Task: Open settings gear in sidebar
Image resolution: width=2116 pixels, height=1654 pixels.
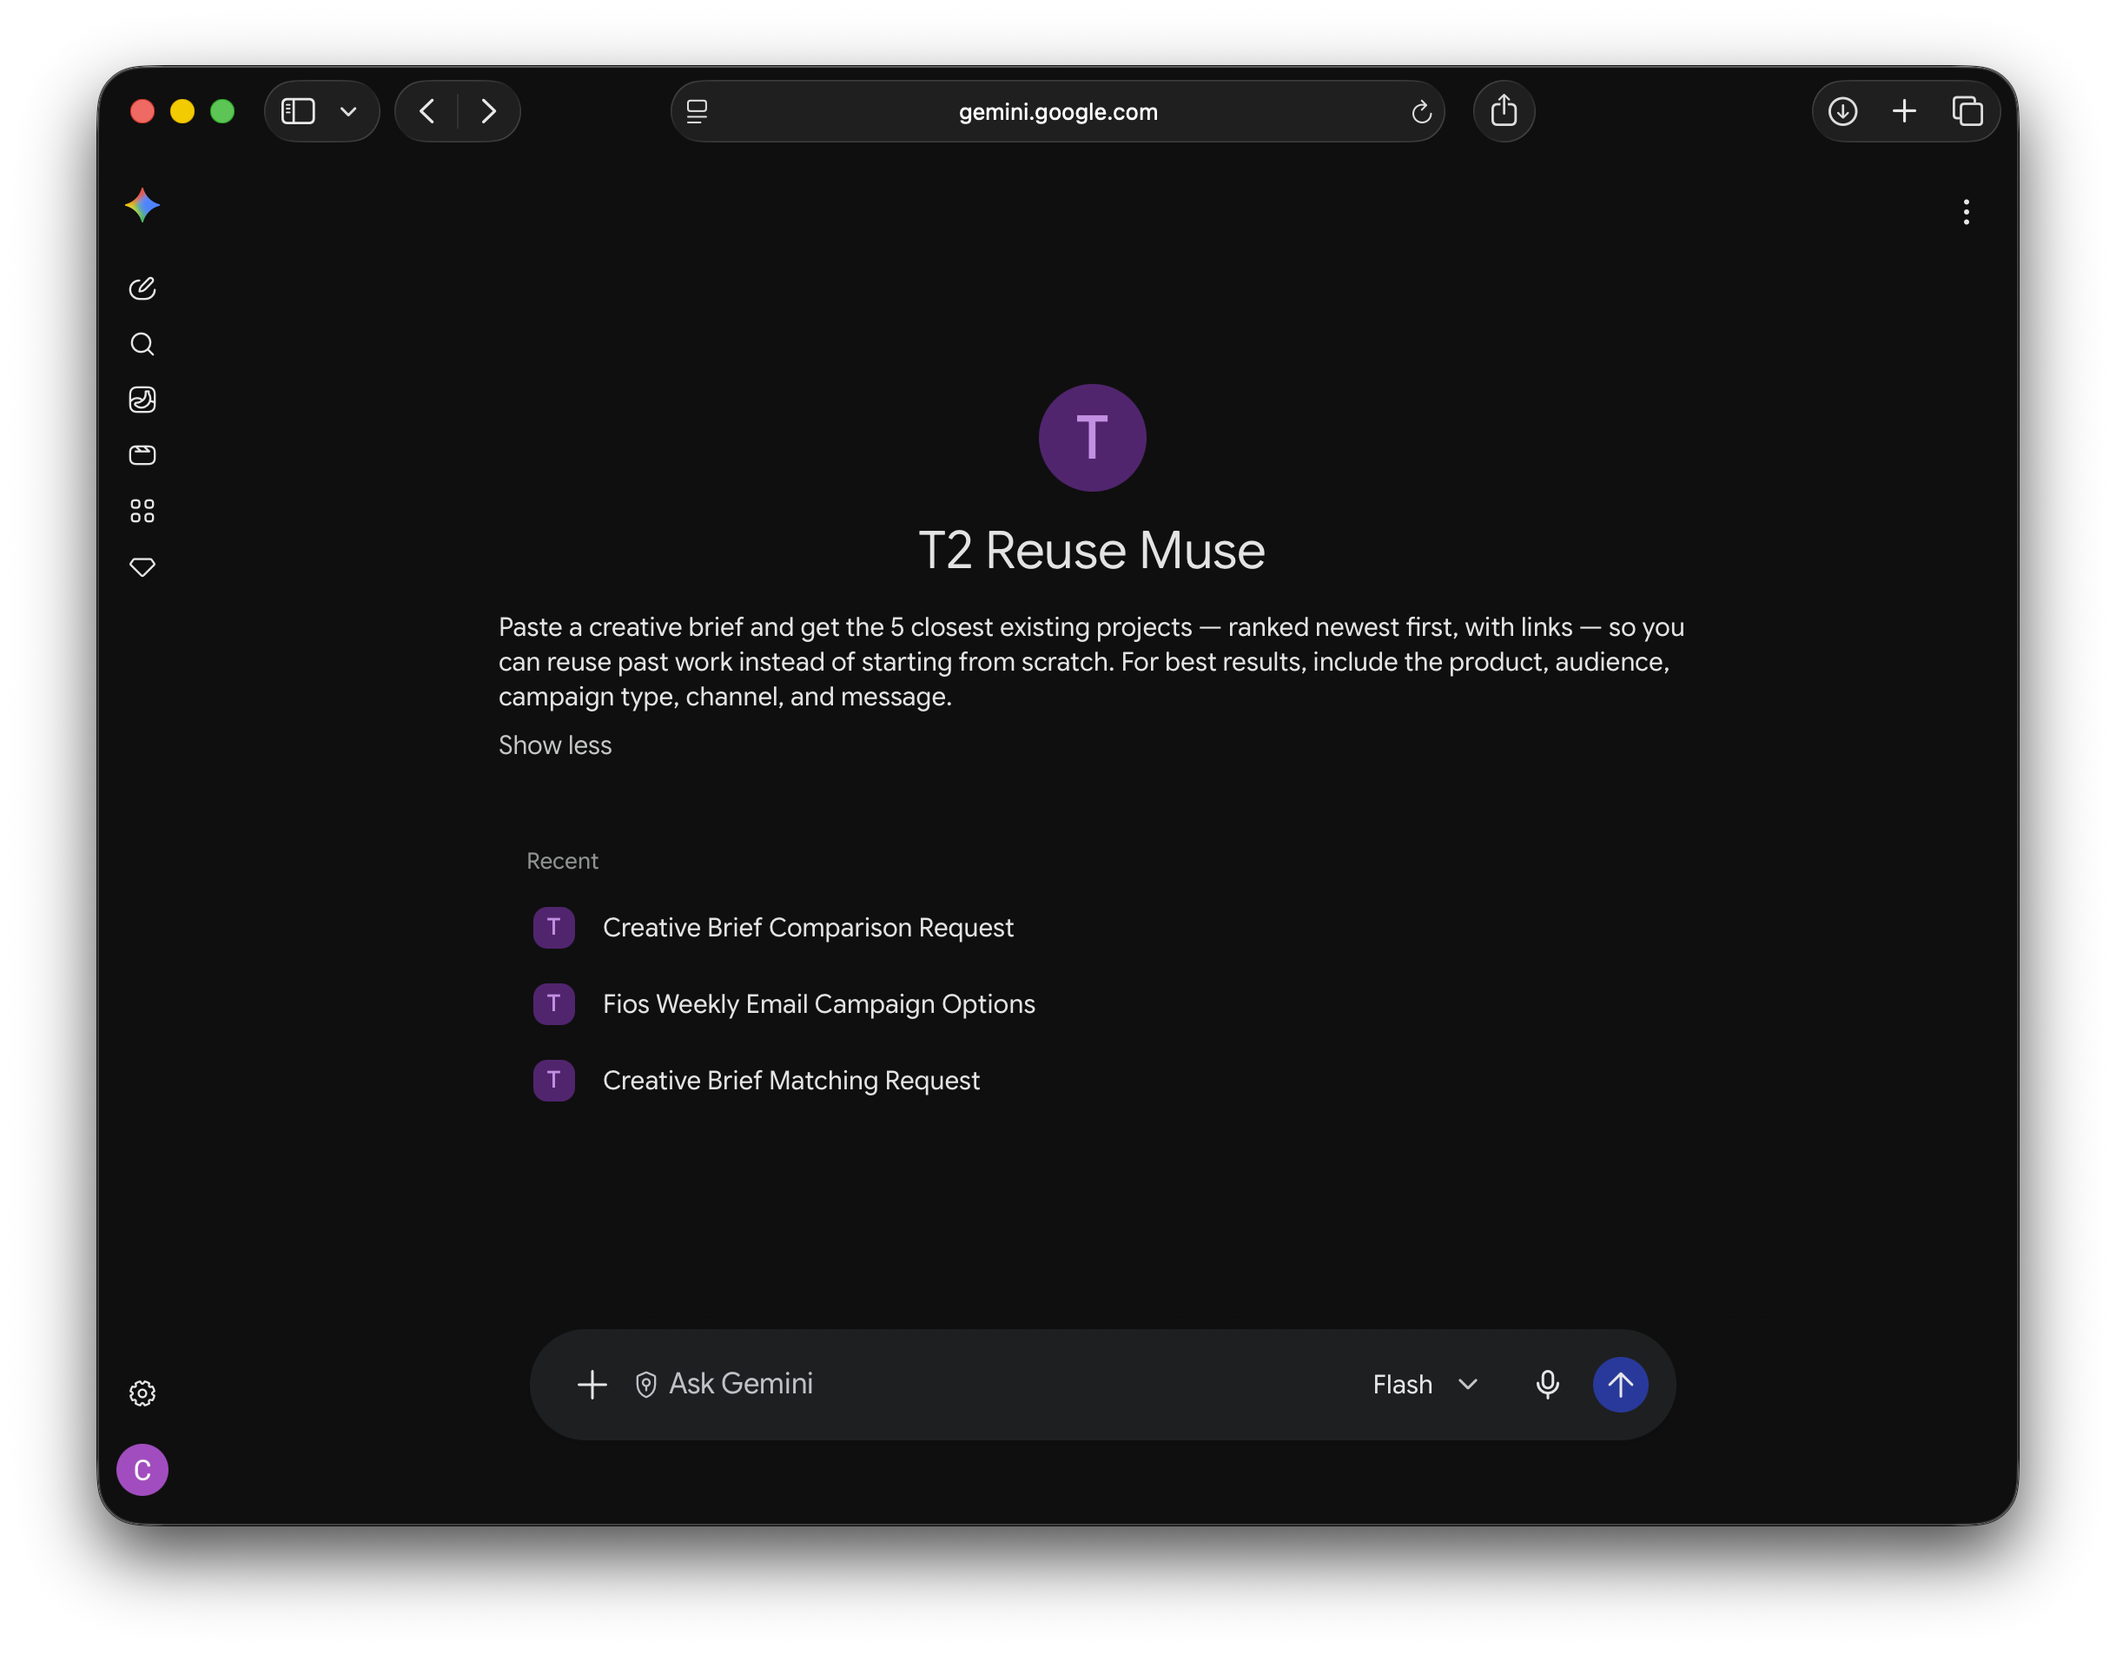Action: click(142, 1393)
